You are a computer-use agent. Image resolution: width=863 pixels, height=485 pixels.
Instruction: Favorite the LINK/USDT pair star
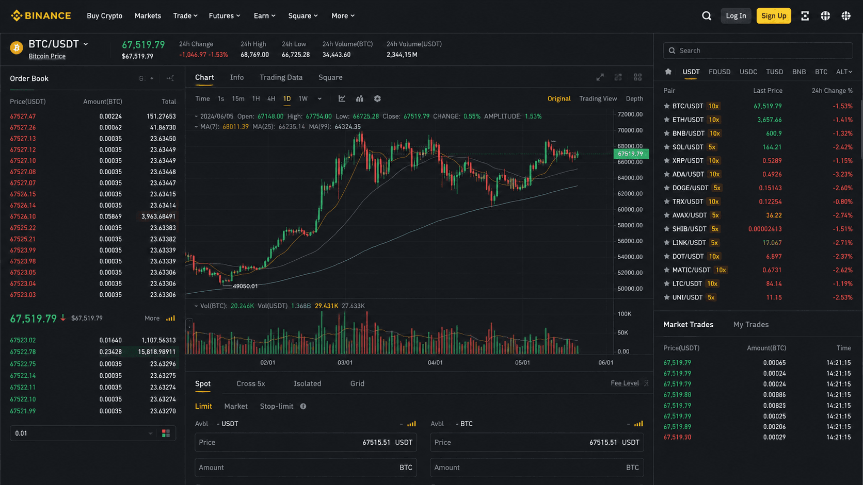point(666,243)
